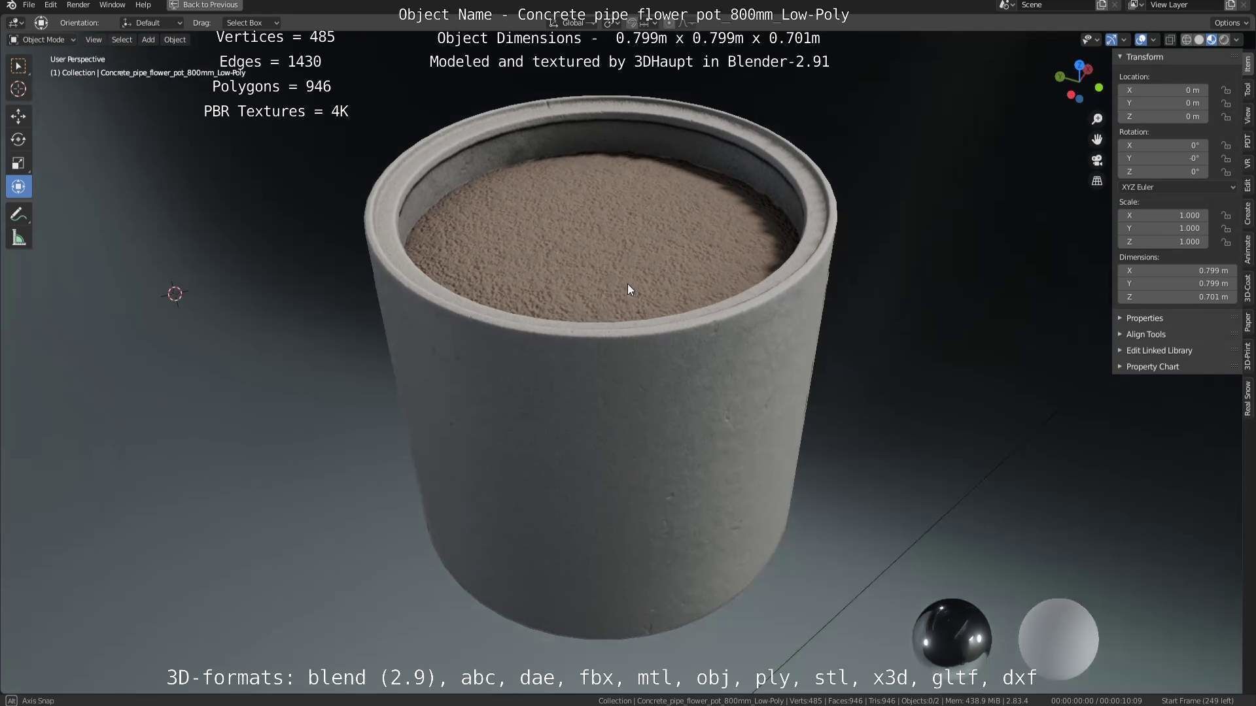1256x706 pixels.
Task: Lock Rotation Y
Action: pos(1226,159)
